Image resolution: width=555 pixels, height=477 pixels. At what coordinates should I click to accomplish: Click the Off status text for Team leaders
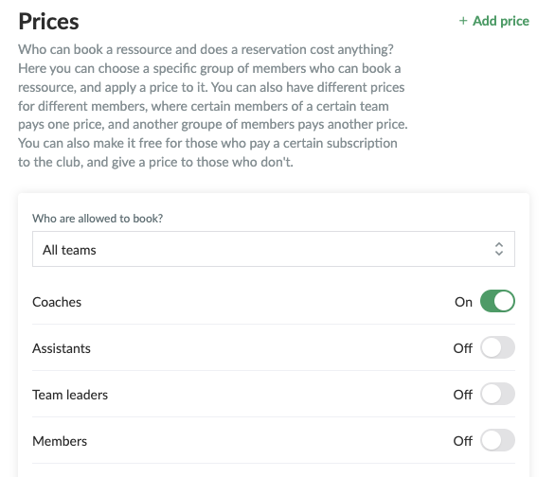[x=463, y=395]
